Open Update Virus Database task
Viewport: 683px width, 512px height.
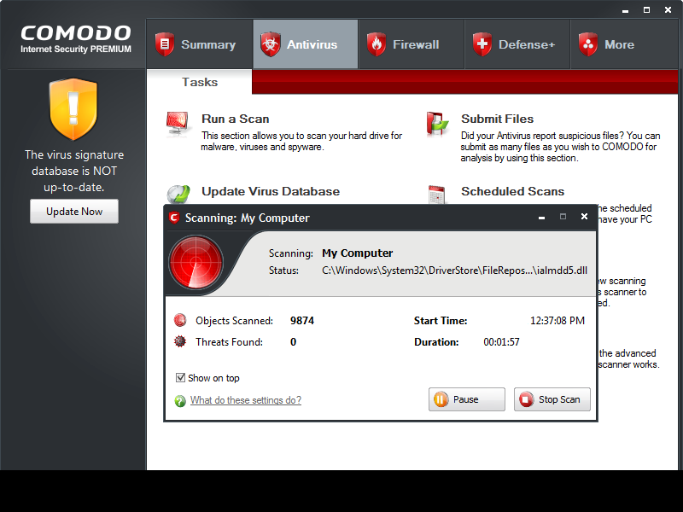click(271, 191)
